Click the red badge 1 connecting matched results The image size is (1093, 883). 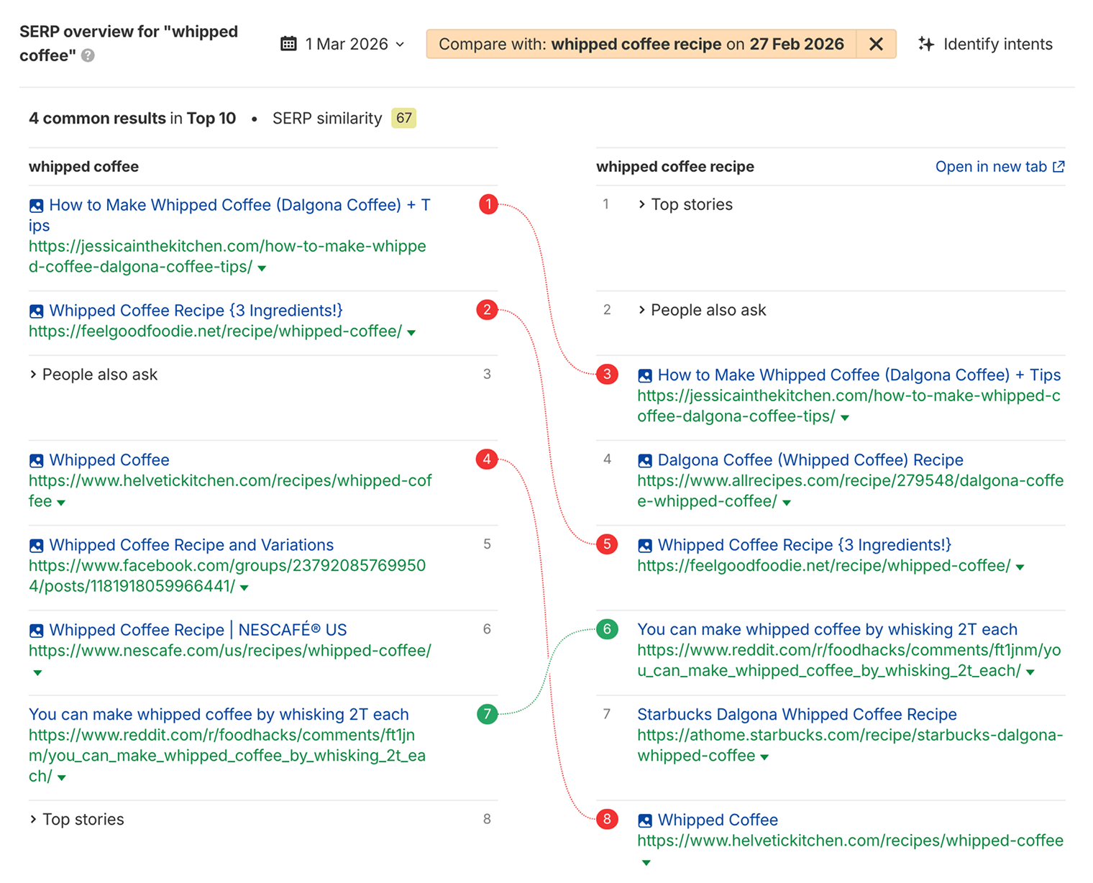[x=488, y=204]
